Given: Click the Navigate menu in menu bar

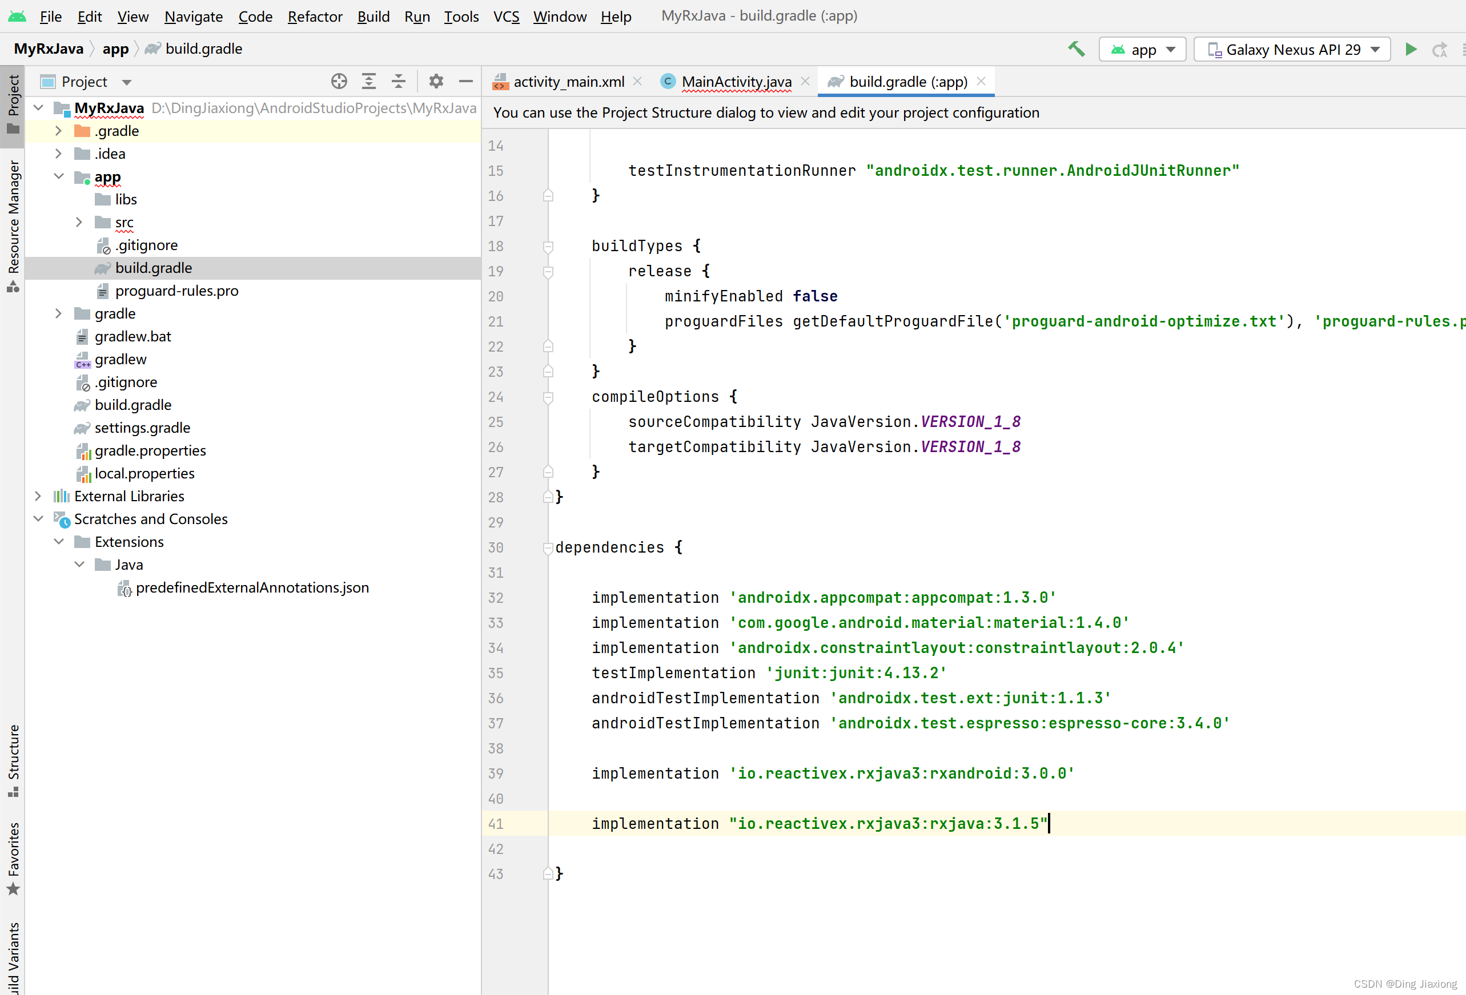Looking at the screenshot, I should [x=192, y=15].
